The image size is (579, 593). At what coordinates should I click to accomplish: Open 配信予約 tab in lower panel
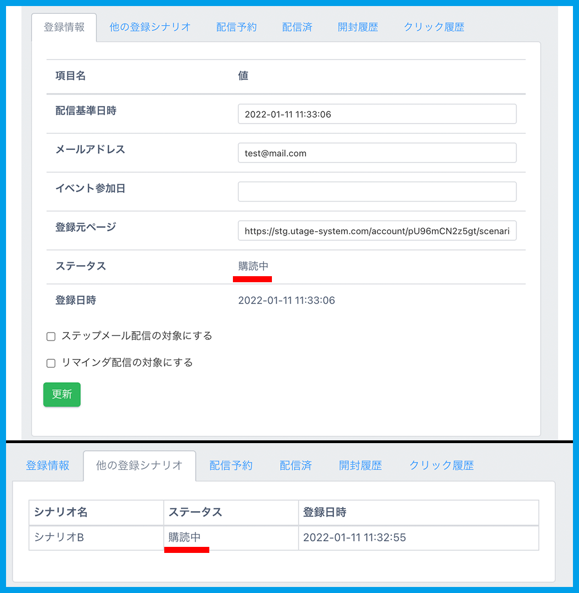click(231, 466)
